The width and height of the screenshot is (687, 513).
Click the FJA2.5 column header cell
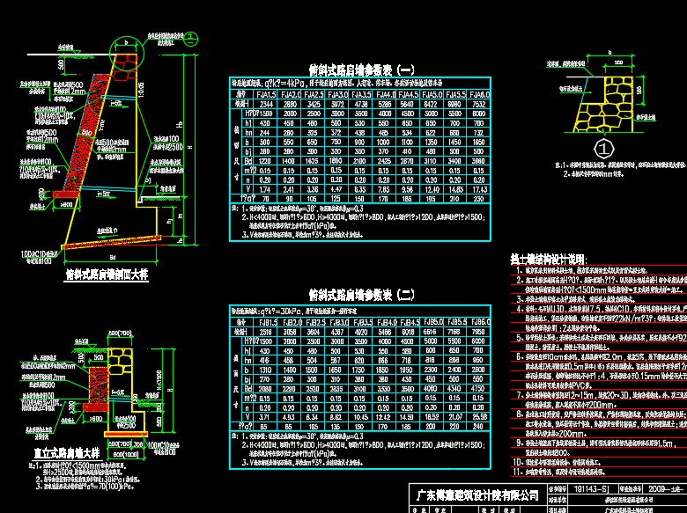(x=314, y=94)
